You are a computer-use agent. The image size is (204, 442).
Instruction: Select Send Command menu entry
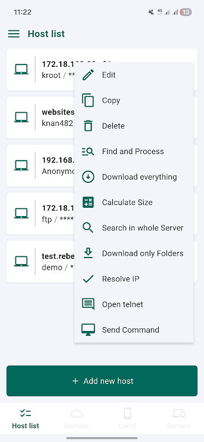[x=134, y=330]
